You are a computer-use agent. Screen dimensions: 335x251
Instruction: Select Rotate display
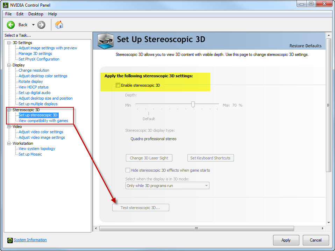click(x=31, y=81)
